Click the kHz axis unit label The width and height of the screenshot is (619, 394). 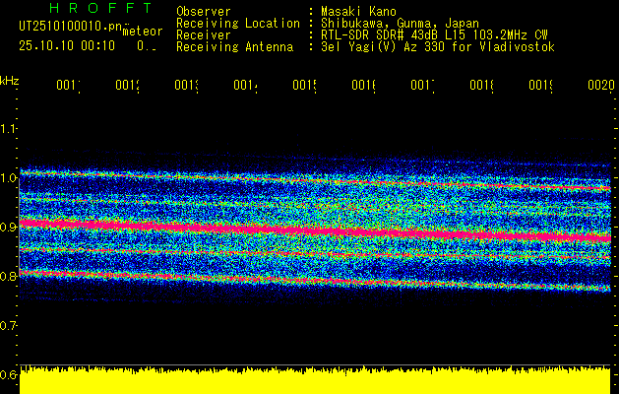click(x=9, y=81)
